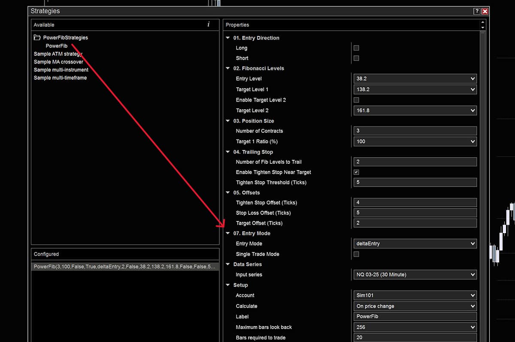Click the Properties panel up/down arrows
The height and width of the screenshot is (342, 515).
[x=483, y=25]
